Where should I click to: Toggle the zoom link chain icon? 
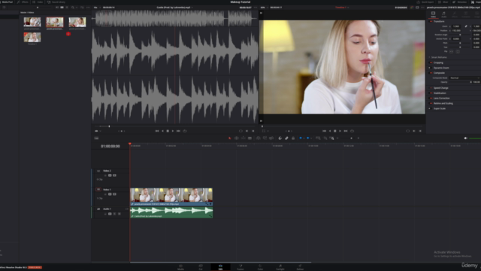point(466,26)
